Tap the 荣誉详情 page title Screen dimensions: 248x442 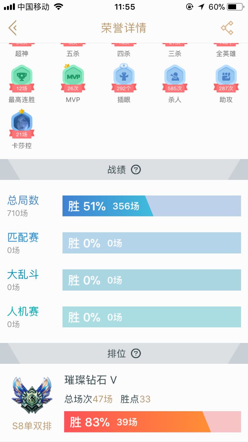[x=124, y=28]
